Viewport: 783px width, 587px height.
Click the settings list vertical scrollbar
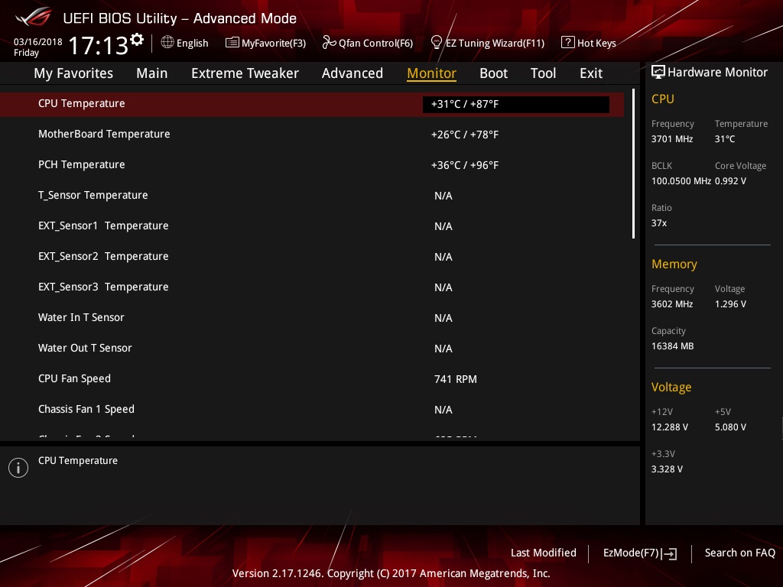point(633,164)
